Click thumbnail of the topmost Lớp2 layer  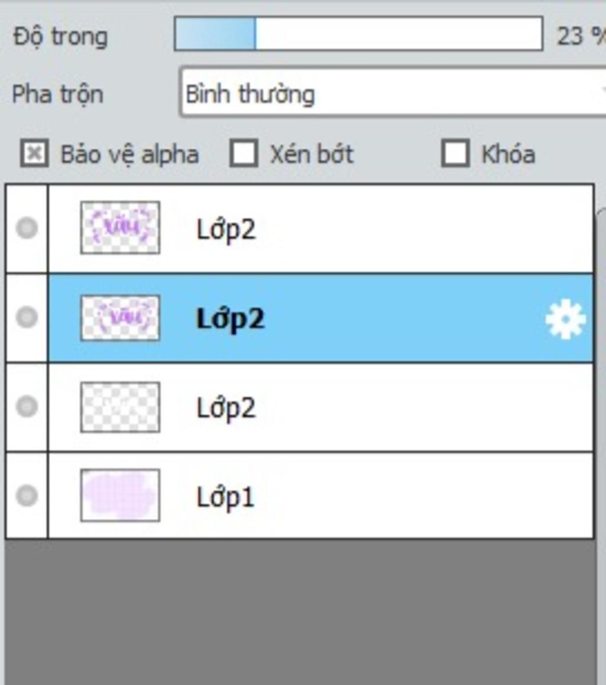tap(120, 228)
